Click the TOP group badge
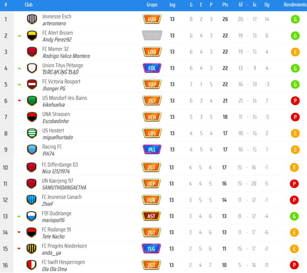The height and width of the screenshot is (273, 307). 152,85
